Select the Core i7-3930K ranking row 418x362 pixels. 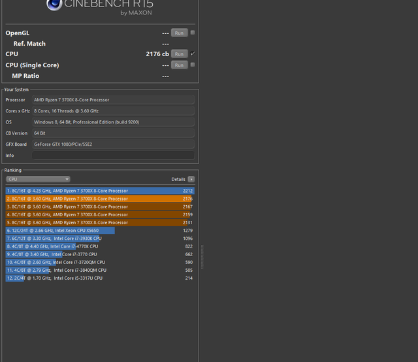100,239
